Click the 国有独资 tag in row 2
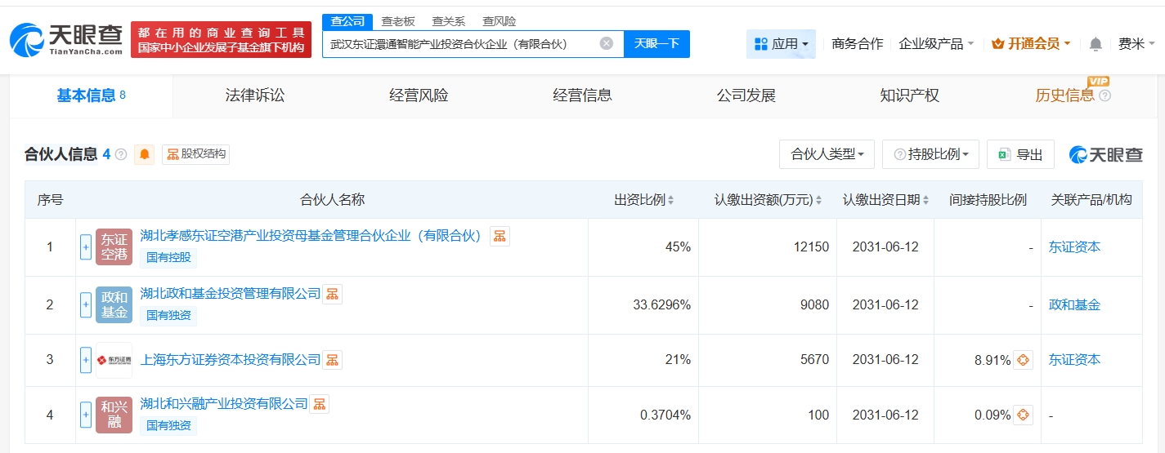 pos(168,315)
